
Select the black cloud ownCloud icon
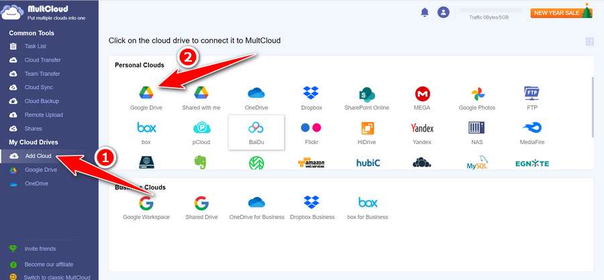pyautogui.click(x=422, y=163)
